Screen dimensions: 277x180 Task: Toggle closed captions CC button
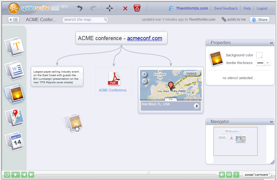tap(229, 175)
